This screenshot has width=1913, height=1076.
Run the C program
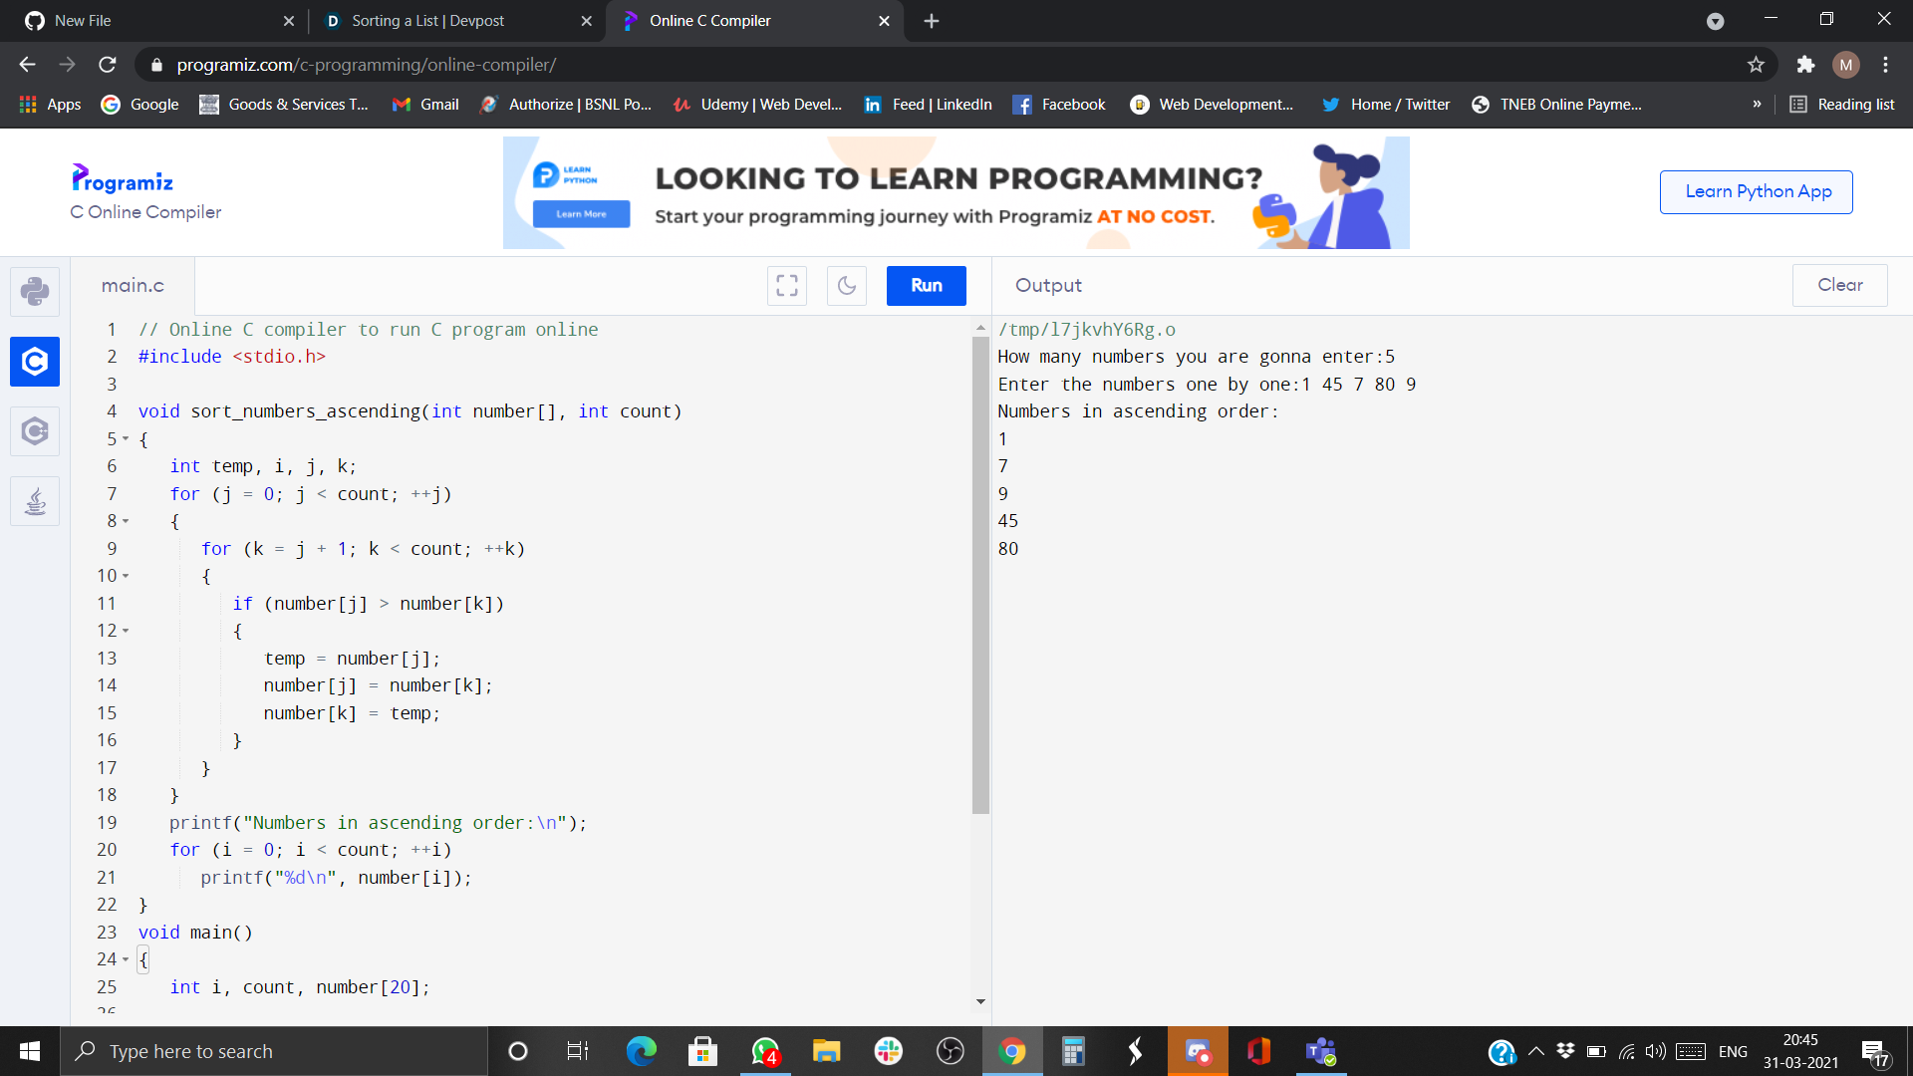click(x=926, y=286)
